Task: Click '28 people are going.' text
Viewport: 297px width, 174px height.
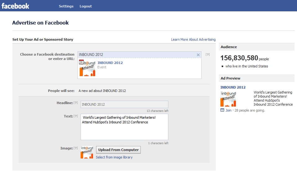Action: pos(250,110)
